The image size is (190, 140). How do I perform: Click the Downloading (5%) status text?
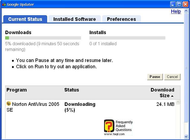click(x=80, y=107)
